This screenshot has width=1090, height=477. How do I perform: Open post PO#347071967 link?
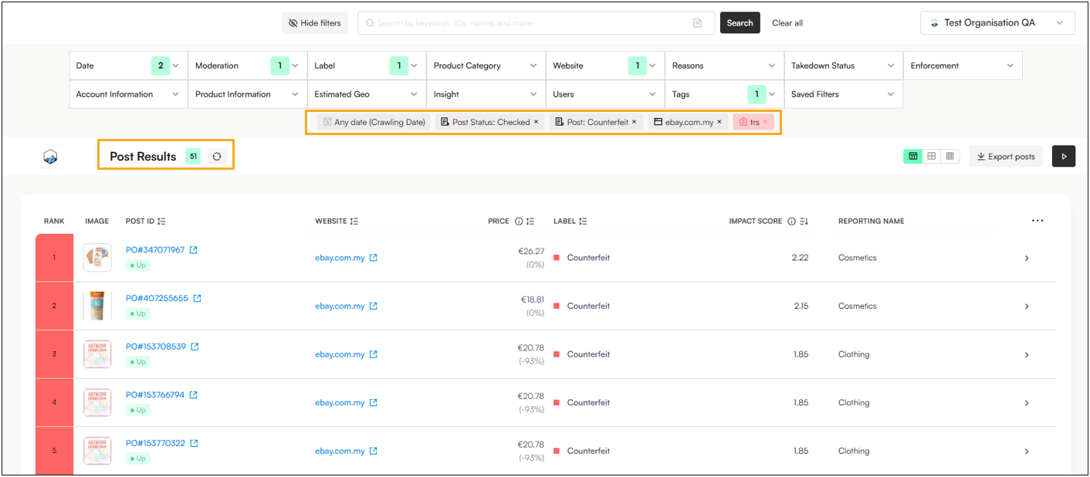coord(155,250)
